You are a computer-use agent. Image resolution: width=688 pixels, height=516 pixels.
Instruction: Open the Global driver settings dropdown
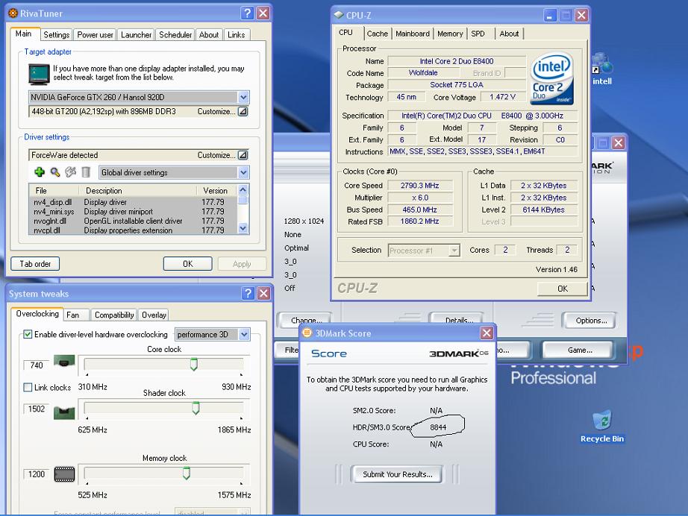pos(243,172)
